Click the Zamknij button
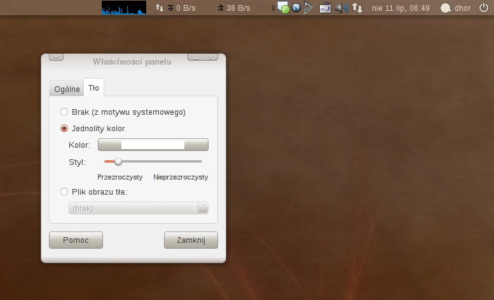 pos(191,240)
